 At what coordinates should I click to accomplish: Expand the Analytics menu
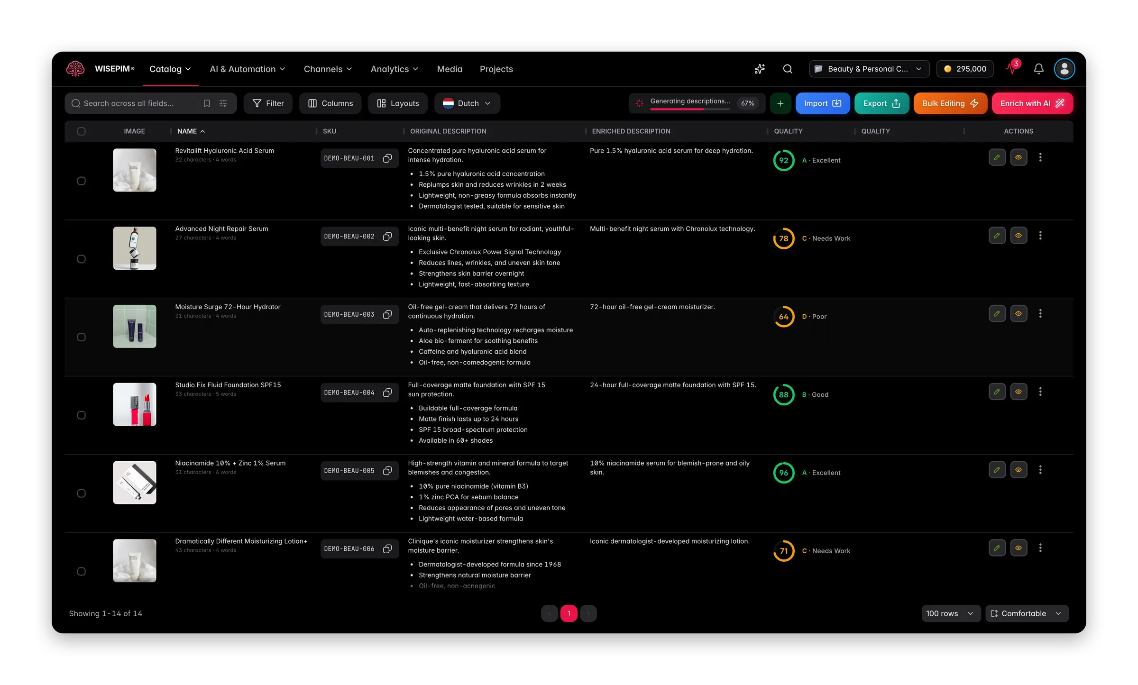[x=395, y=69]
